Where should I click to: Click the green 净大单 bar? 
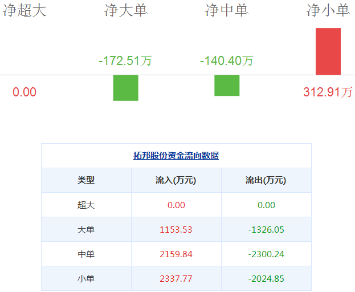[126, 88]
